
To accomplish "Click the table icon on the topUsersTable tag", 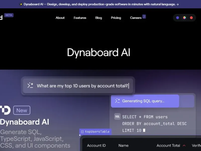I will pyautogui.click(x=82, y=132).
